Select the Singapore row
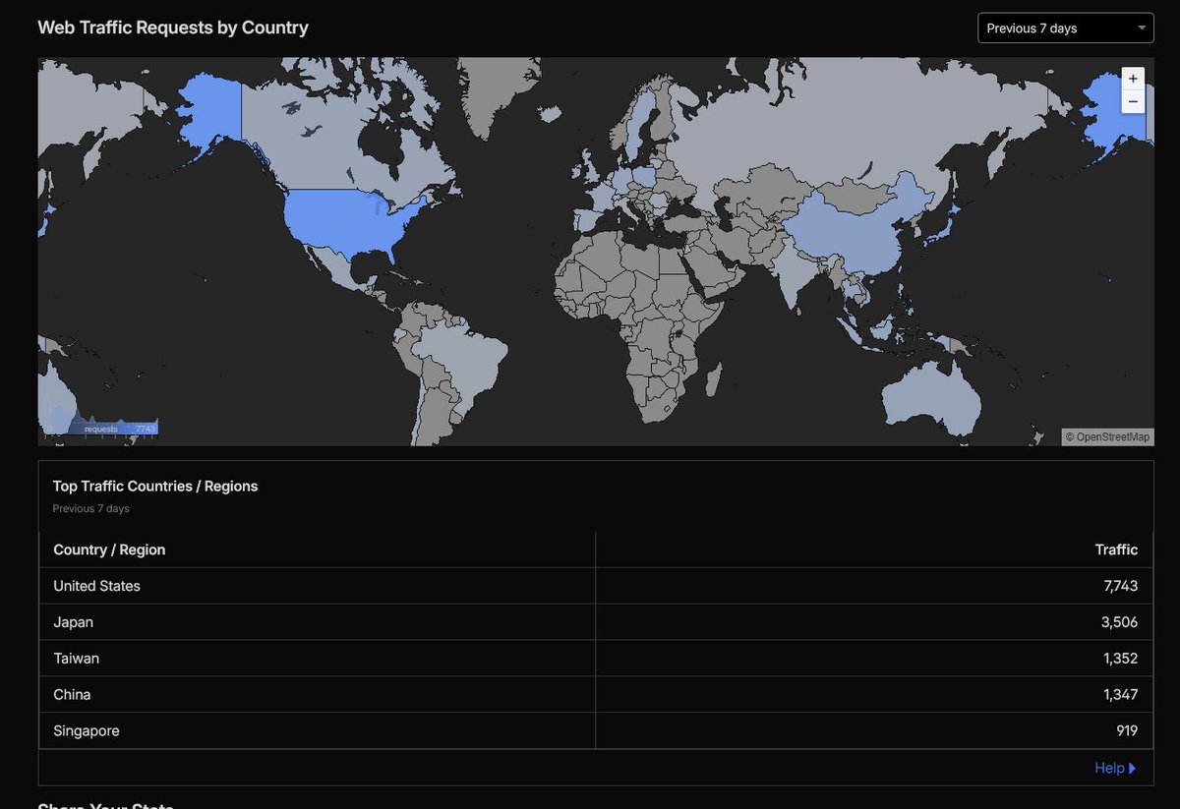The width and height of the screenshot is (1180, 809). pos(595,731)
